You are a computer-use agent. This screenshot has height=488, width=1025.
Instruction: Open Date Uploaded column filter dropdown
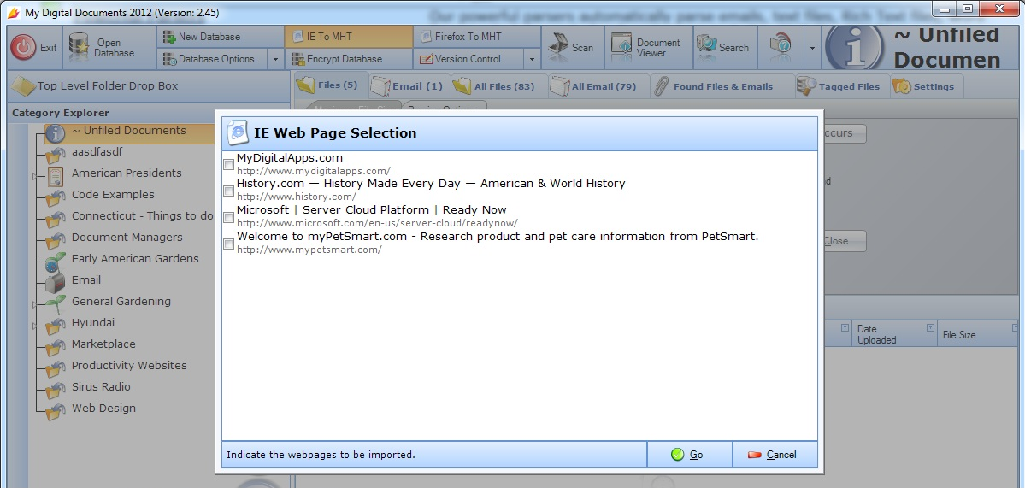coord(930,327)
